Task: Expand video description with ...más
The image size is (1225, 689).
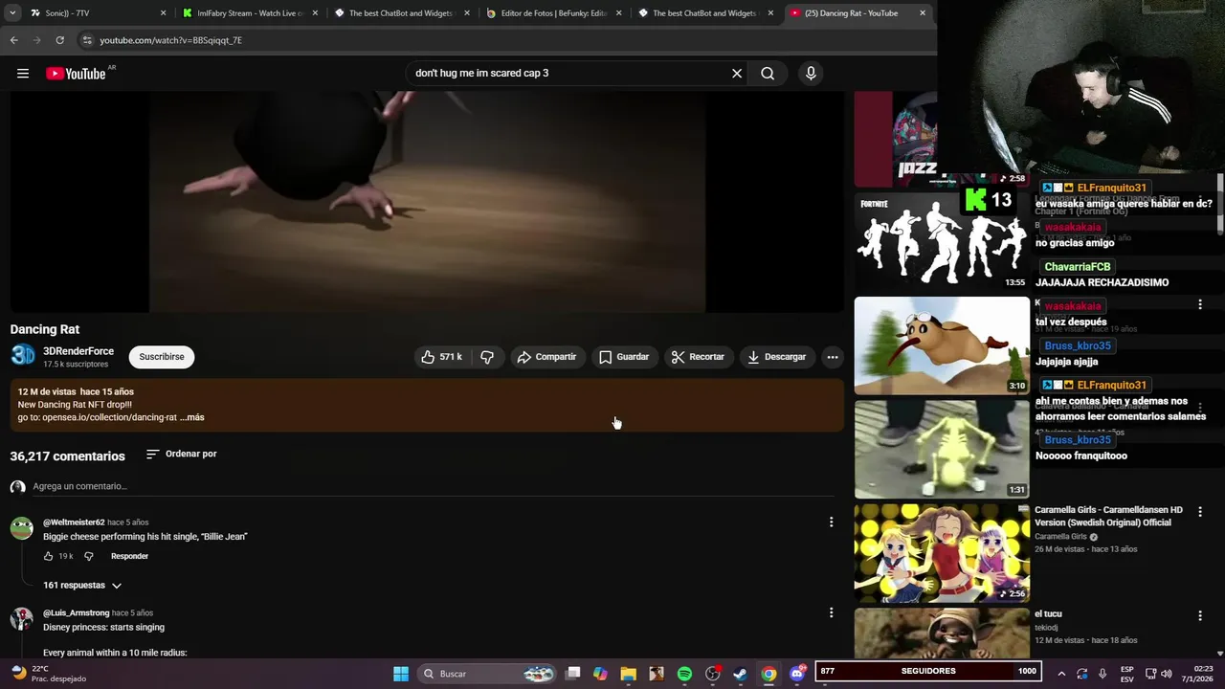Action: [x=191, y=417]
